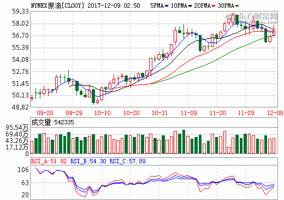Click the 56.70 price axis label
This screenshot has height=200, width=284.
[20, 36]
